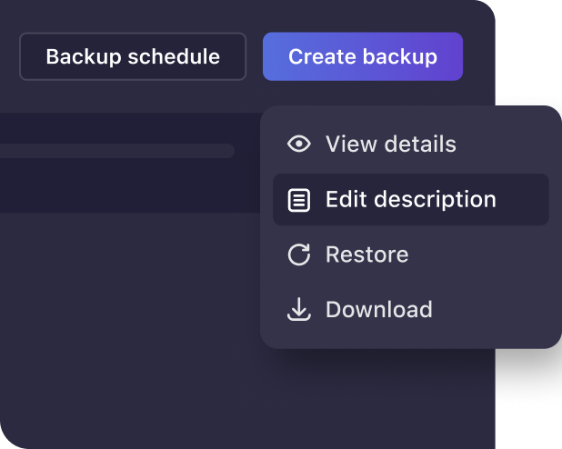Open the Backup schedule button
The height and width of the screenshot is (449, 562).
tap(133, 56)
